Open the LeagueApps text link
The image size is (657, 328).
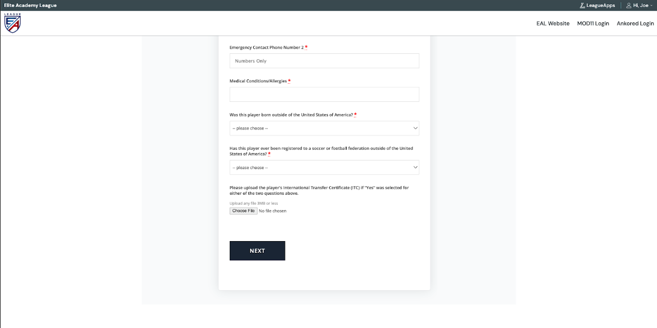(x=600, y=5)
